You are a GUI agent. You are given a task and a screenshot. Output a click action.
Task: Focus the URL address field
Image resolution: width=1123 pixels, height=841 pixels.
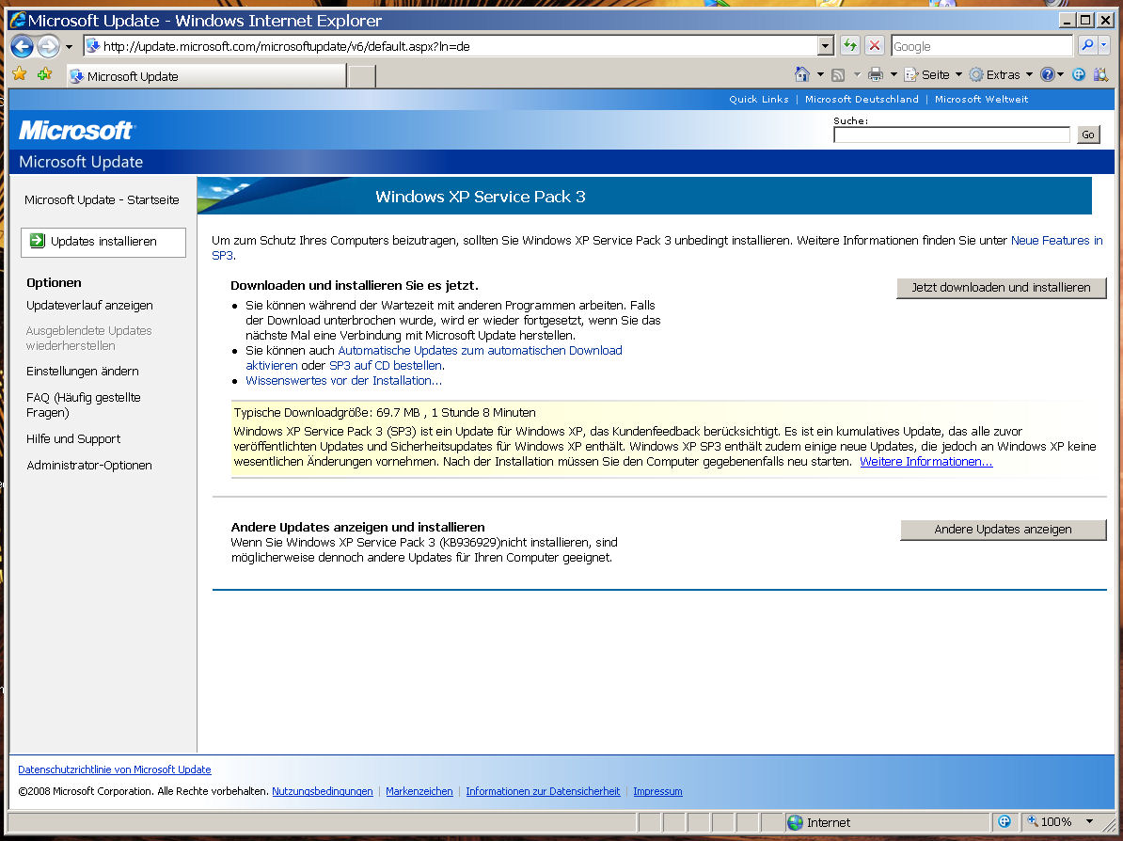pos(451,46)
